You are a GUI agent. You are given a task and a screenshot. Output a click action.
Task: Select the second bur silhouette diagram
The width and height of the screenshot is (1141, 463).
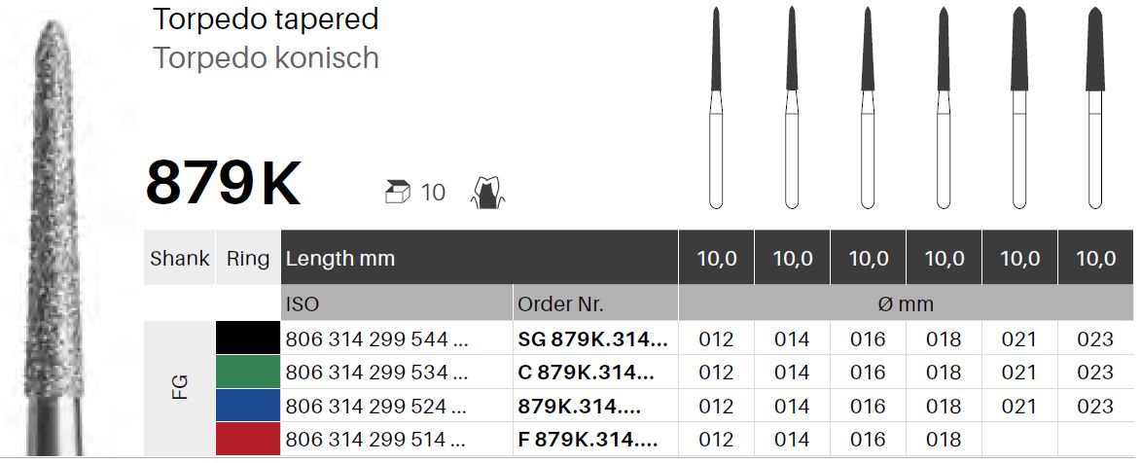[792, 108]
